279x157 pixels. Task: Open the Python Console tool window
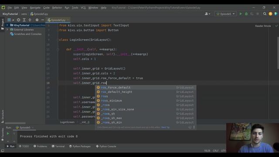pyautogui.click(x=106, y=147)
